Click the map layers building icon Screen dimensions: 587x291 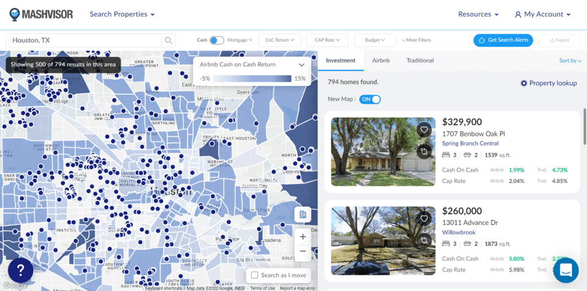coord(303,214)
